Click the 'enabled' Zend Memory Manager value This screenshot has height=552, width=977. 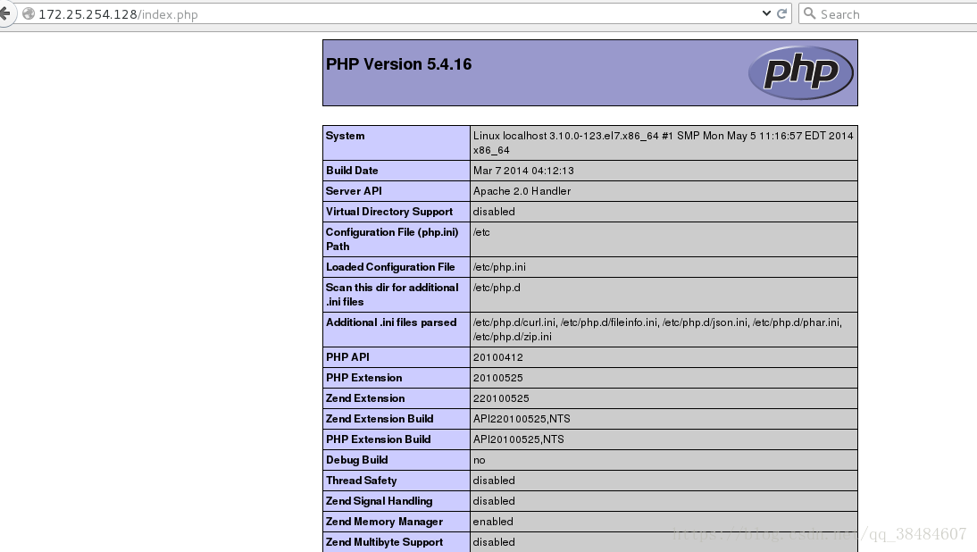(493, 523)
